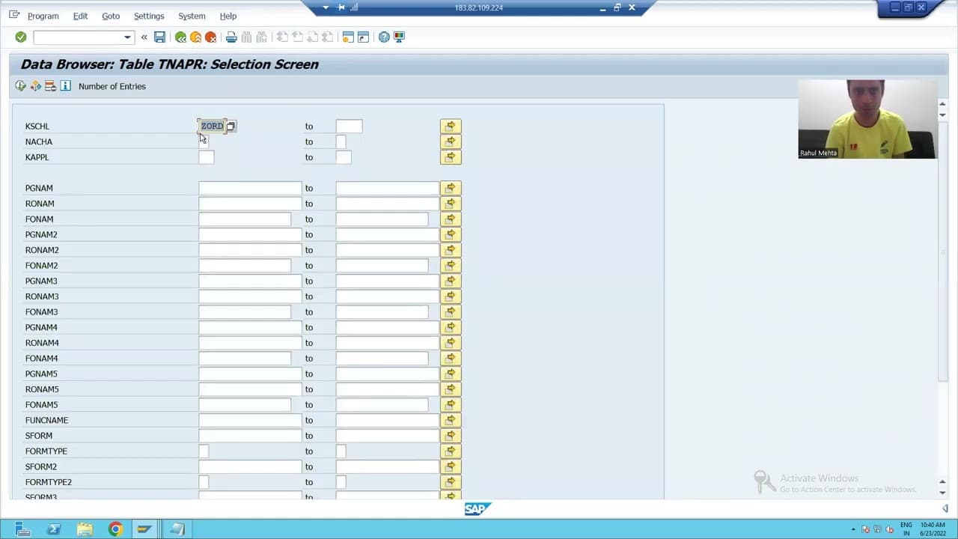958x539 pixels.
Task: Open the Edit menu
Action: point(80,16)
